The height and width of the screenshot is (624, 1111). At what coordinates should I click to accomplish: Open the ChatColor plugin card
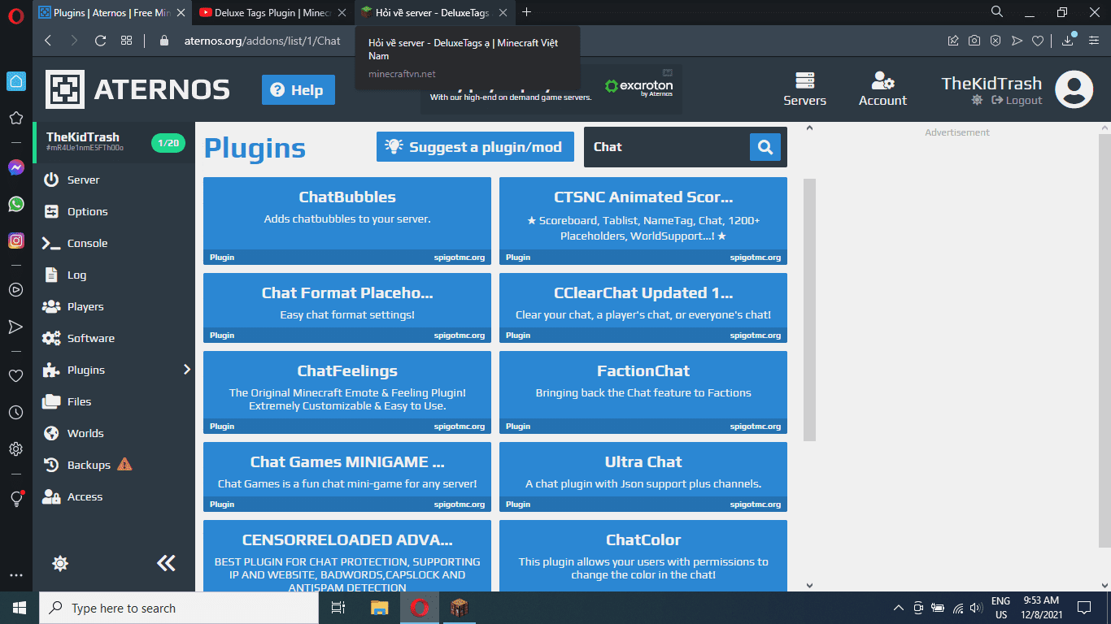click(x=643, y=556)
